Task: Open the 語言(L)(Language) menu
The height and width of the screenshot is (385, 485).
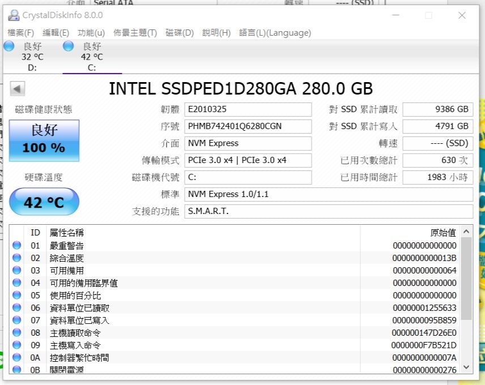Action: coord(275,33)
